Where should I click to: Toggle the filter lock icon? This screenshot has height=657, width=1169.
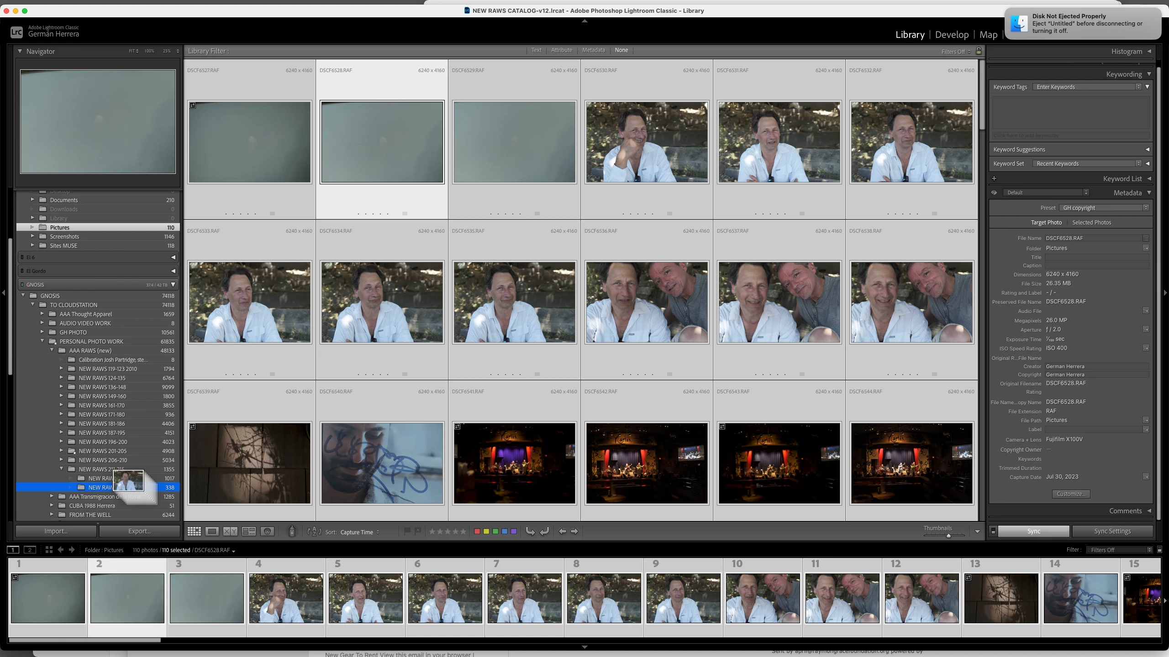pyautogui.click(x=979, y=51)
